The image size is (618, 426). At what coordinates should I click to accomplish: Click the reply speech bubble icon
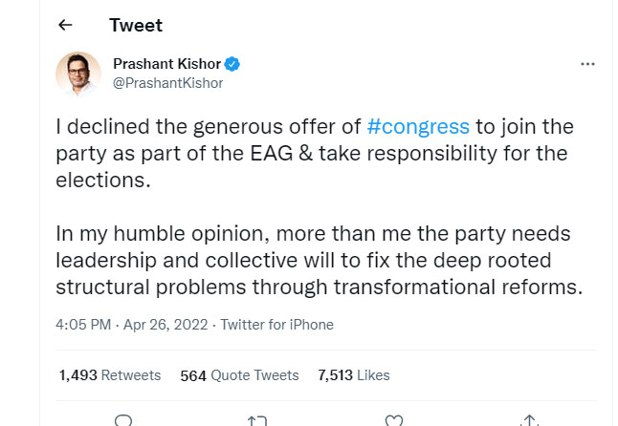tap(123, 420)
